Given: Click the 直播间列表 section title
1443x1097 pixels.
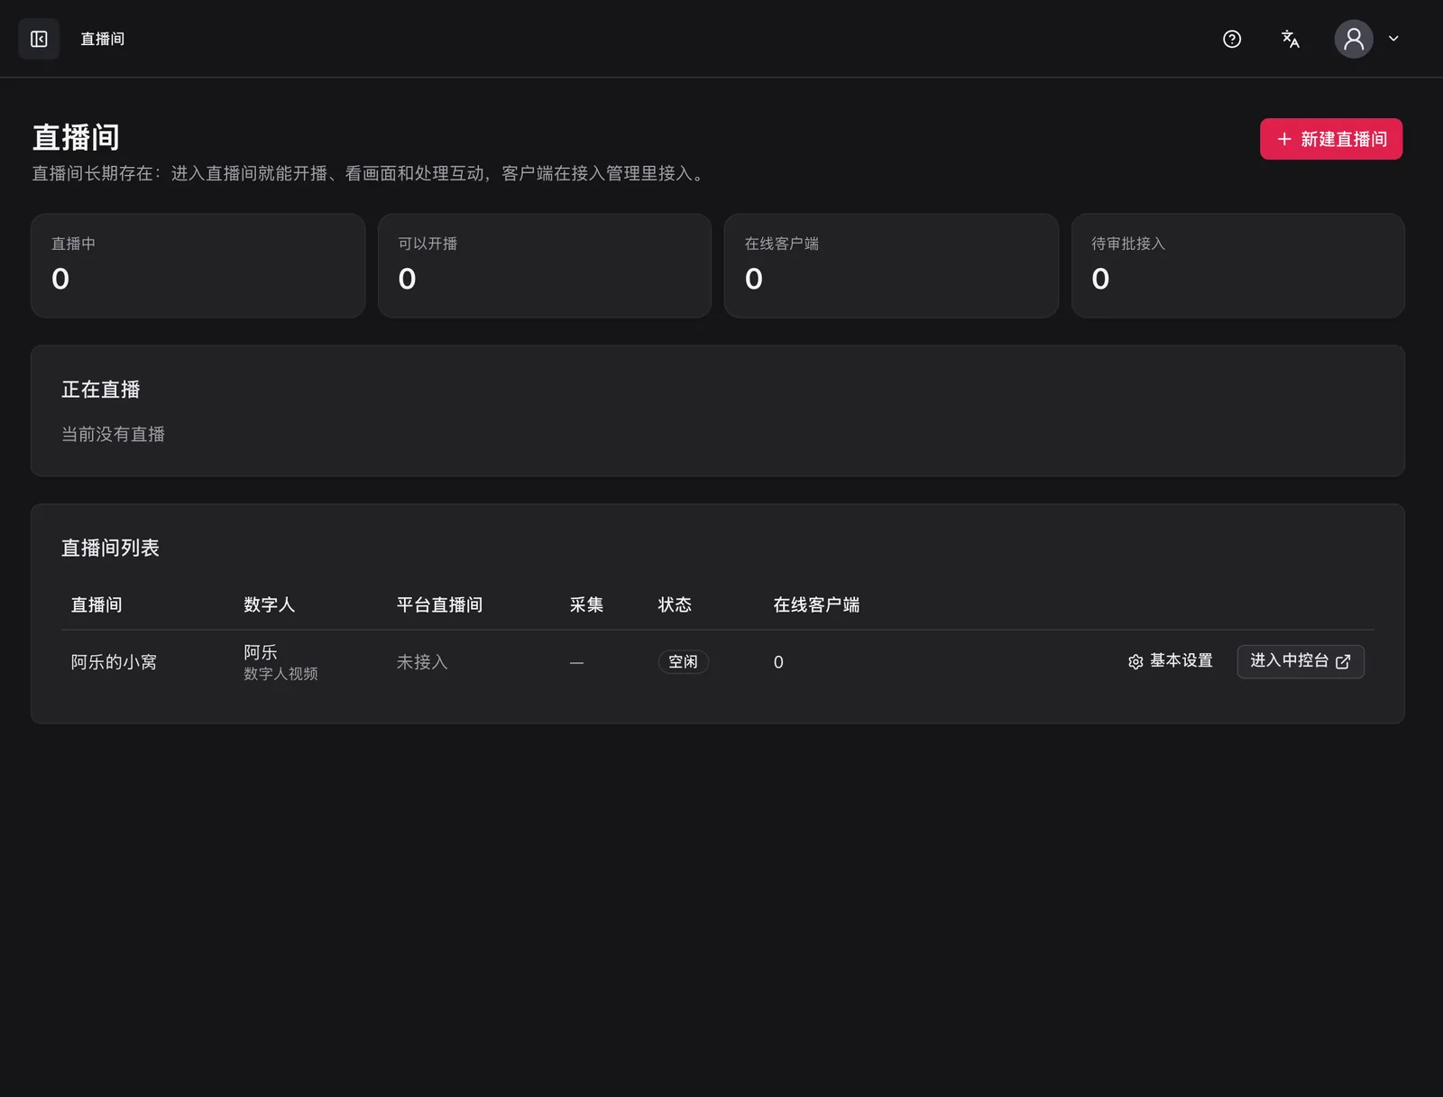Looking at the screenshot, I should coord(110,548).
